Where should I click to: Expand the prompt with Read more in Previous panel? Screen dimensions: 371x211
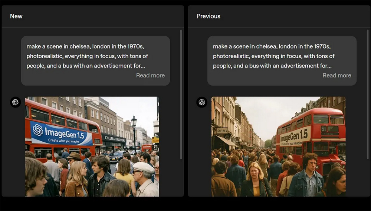pyautogui.click(x=336, y=75)
